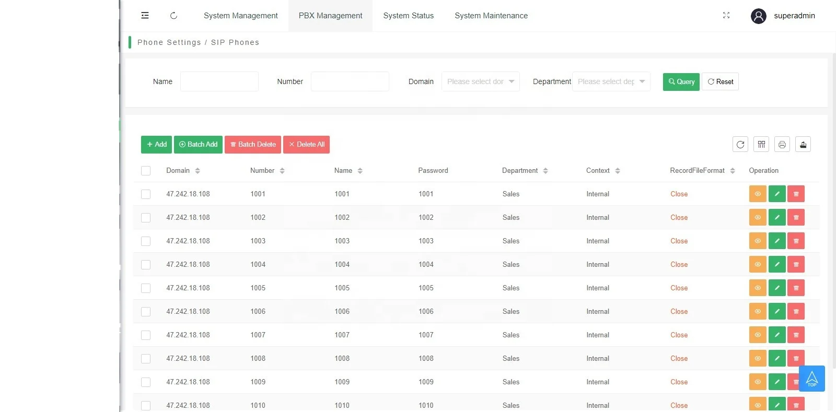
Task: Collapse the sidebar menu icon
Action: [x=145, y=16]
